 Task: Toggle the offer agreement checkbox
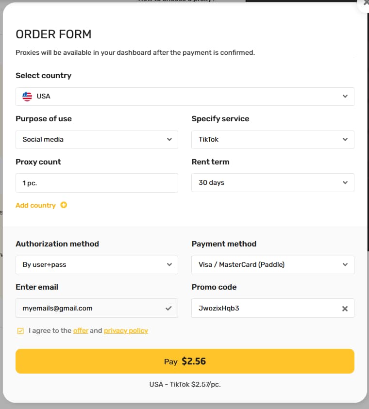point(20,331)
